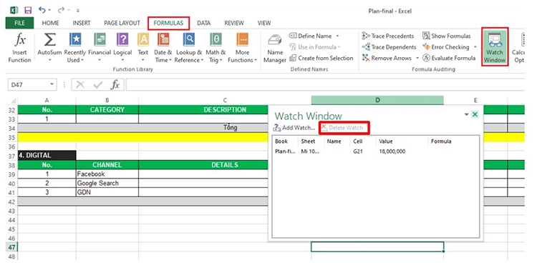This screenshot has height=270, width=537.
Task: Switch to the REVIEW tab
Action: click(234, 23)
